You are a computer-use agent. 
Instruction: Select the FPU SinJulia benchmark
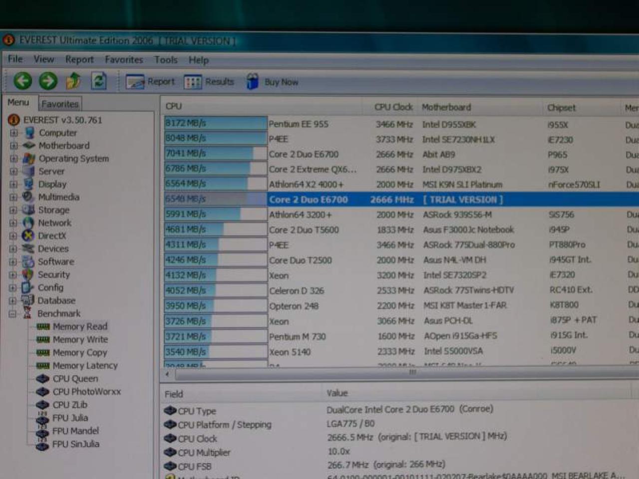(x=76, y=444)
